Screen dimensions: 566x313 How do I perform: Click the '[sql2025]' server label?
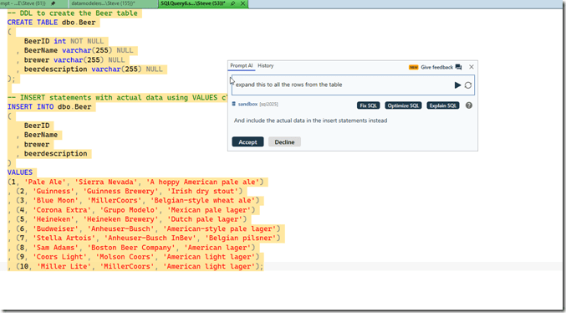point(268,104)
